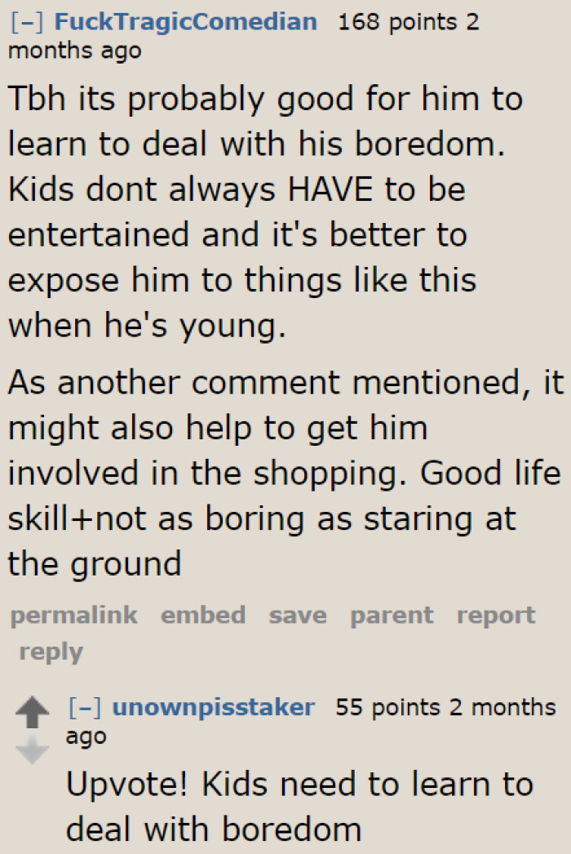Open the embed option for the comment
Image resolution: width=571 pixels, height=854 pixels.
pos(203,615)
